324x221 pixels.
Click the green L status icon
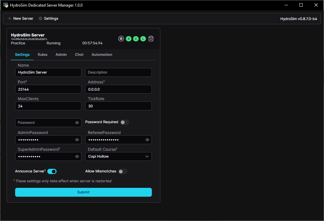point(143,39)
